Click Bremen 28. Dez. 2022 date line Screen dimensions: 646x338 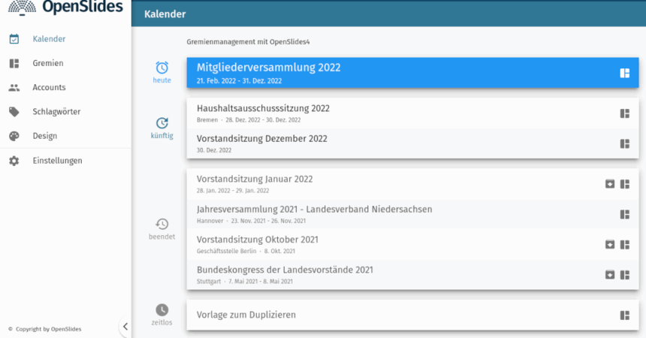(249, 120)
